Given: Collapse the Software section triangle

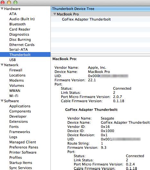Looking at the screenshot, I should [2, 101].
